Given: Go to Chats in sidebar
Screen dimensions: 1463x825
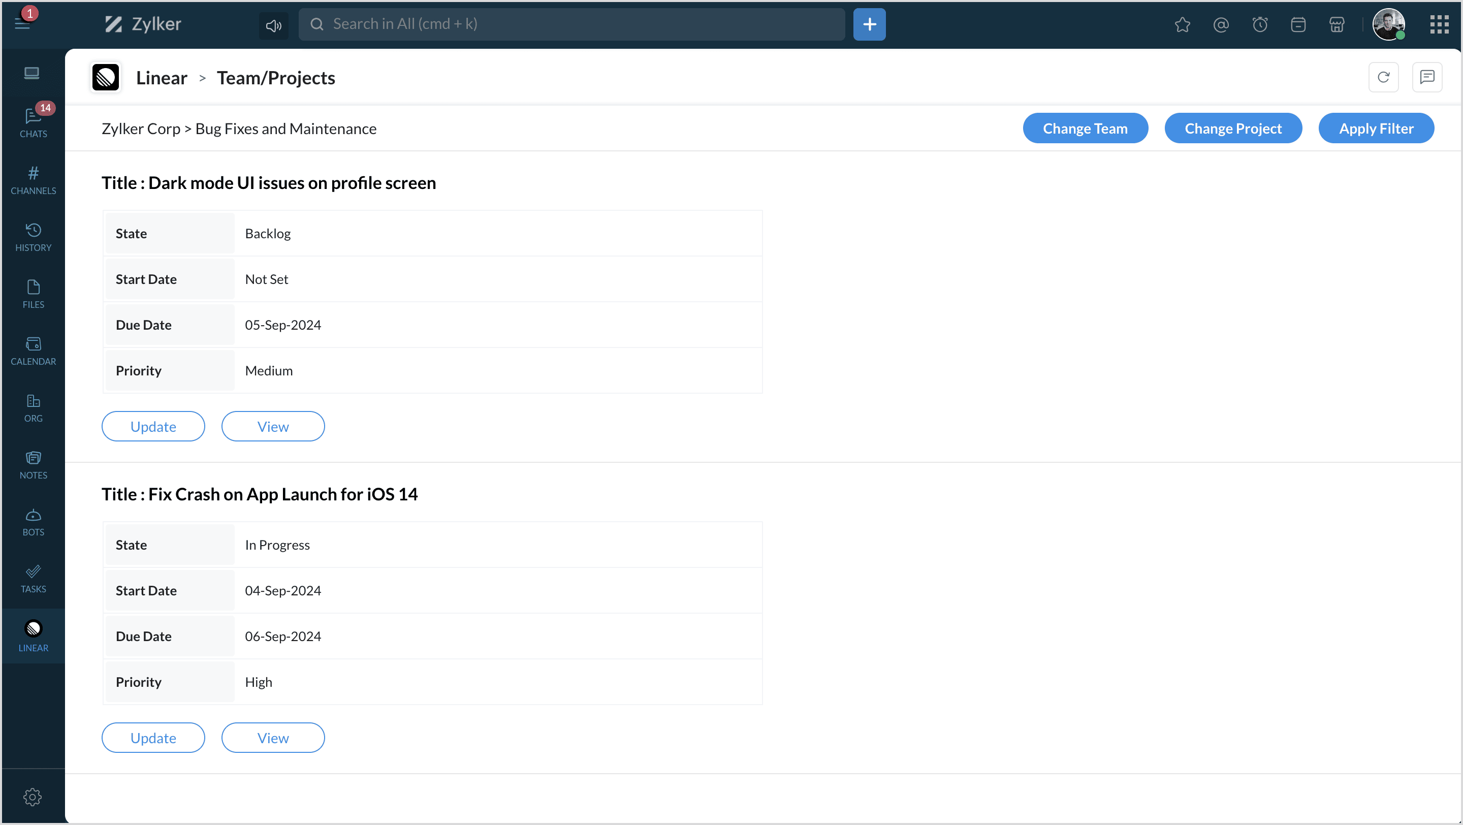Looking at the screenshot, I should coord(33,122).
